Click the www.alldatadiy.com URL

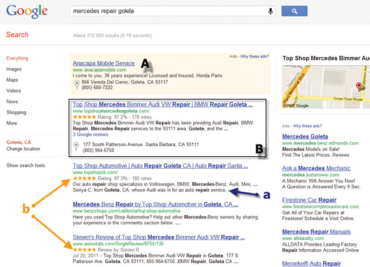coord(303,239)
